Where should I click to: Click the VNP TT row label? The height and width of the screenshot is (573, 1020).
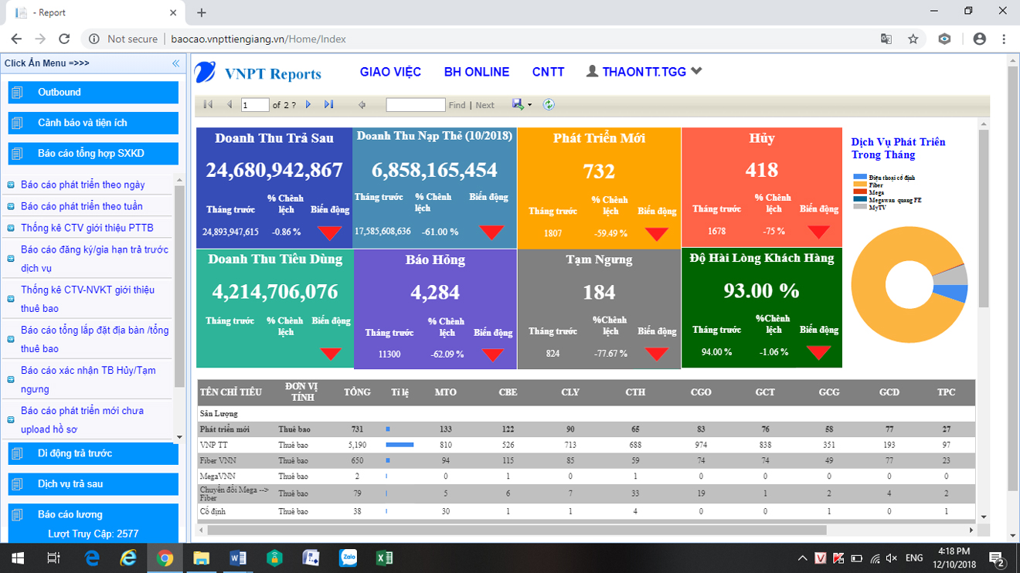[213, 445]
